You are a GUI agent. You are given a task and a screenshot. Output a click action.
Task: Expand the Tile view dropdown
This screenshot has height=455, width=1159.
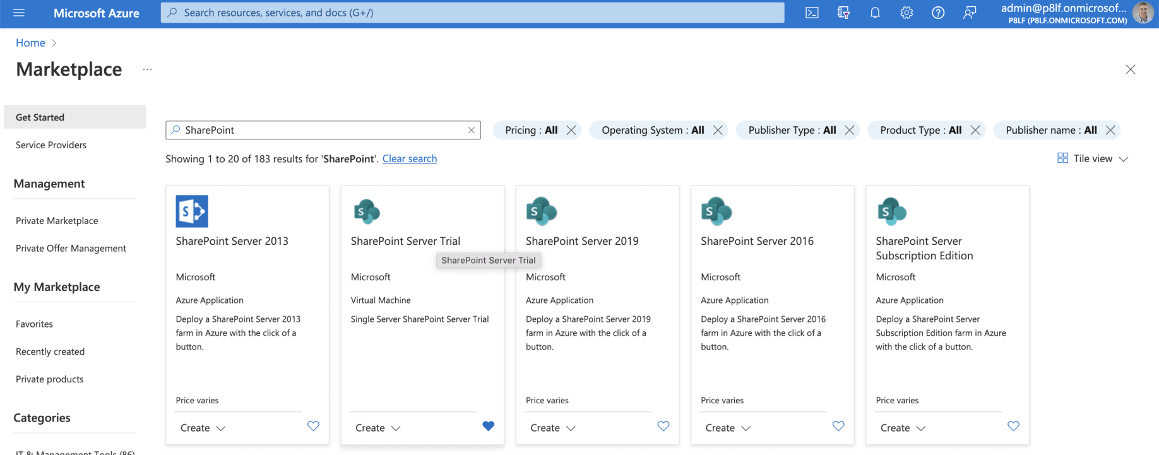click(1093, 158)
